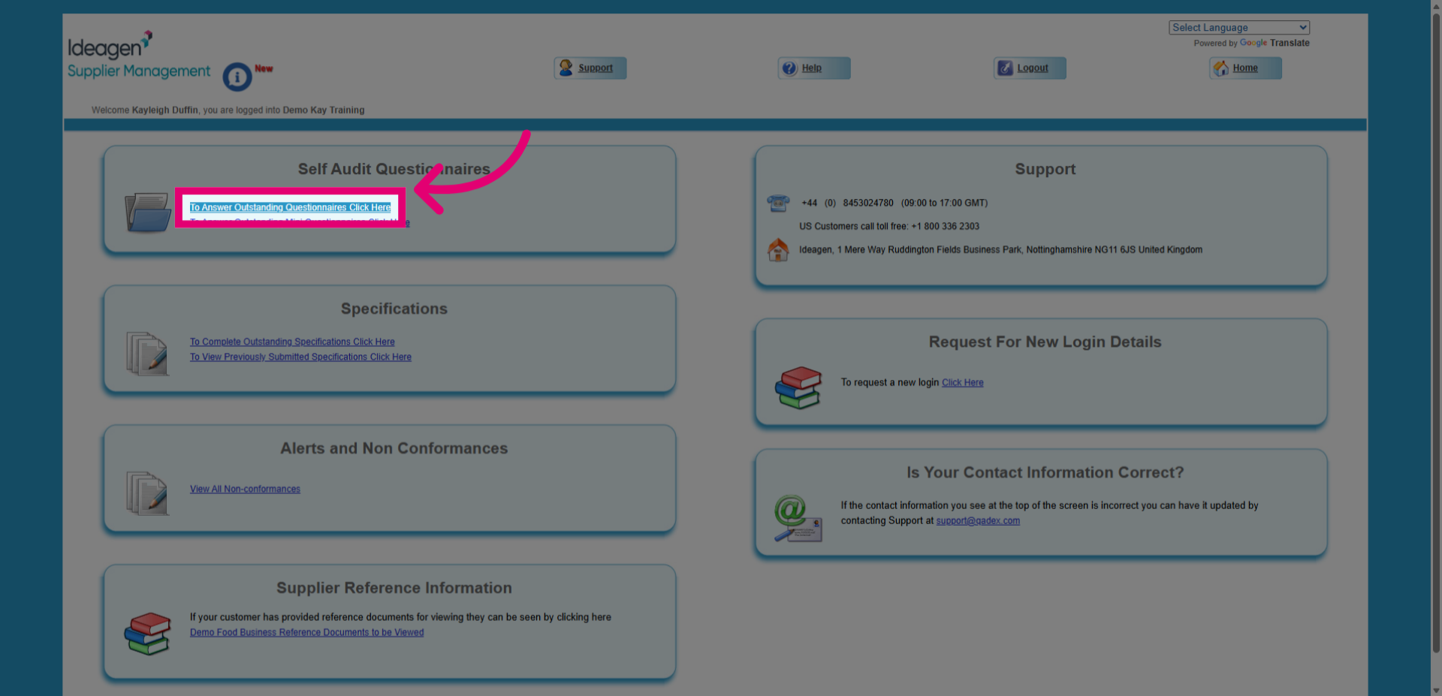Screen dimensions: 1442x696
Task: Click the question mark icon on Help
Action: pyautogui.click(x=789, y=68)
